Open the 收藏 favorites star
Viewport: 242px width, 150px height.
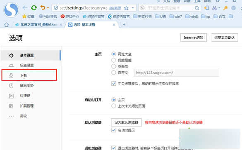pos(28,16)
